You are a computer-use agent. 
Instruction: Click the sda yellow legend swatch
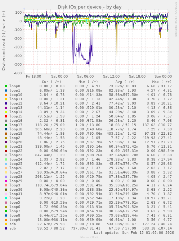point(6,224)
